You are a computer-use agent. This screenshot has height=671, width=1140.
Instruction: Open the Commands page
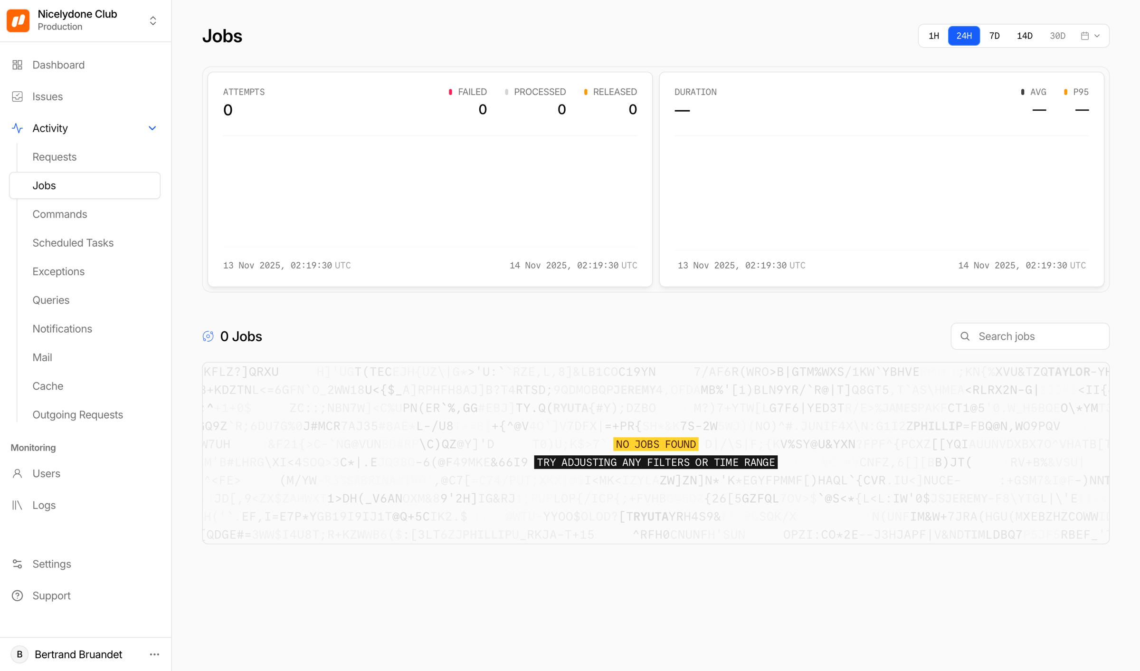point(60,214)
